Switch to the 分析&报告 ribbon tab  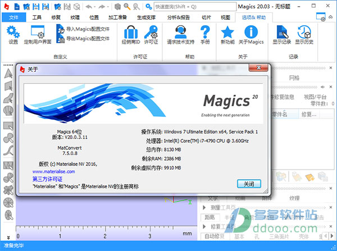[x=179, y=17]
